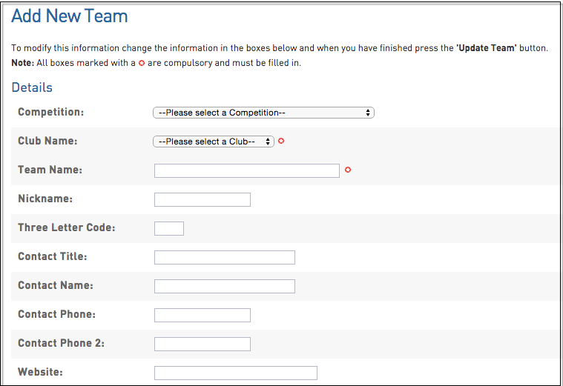
Task: Click the Website label
Action: point(40,372)
